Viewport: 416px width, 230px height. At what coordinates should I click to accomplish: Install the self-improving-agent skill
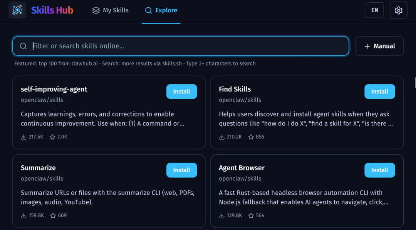coord(181,92)
